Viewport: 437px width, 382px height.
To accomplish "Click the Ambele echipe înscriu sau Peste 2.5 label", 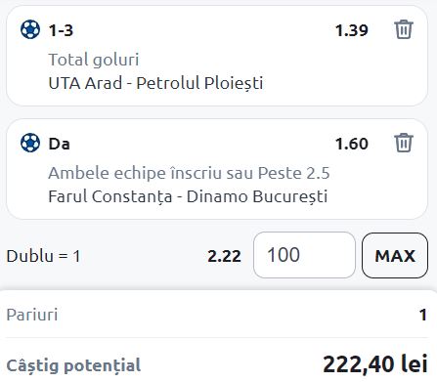I will pyautogui.click(x=189, y=173).
